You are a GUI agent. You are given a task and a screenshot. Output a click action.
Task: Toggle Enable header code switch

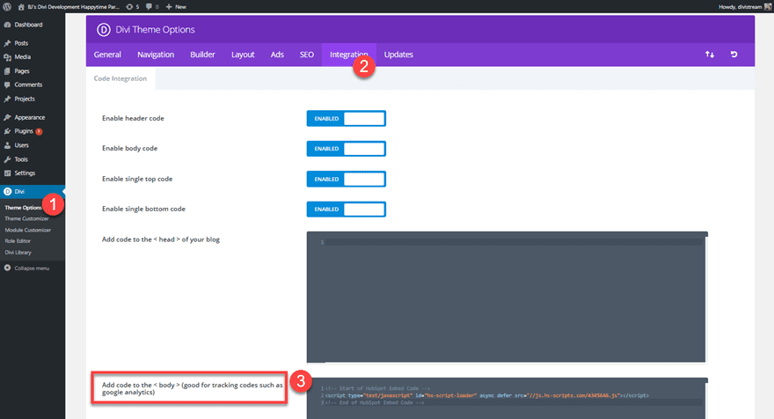[x=346, y=119]
